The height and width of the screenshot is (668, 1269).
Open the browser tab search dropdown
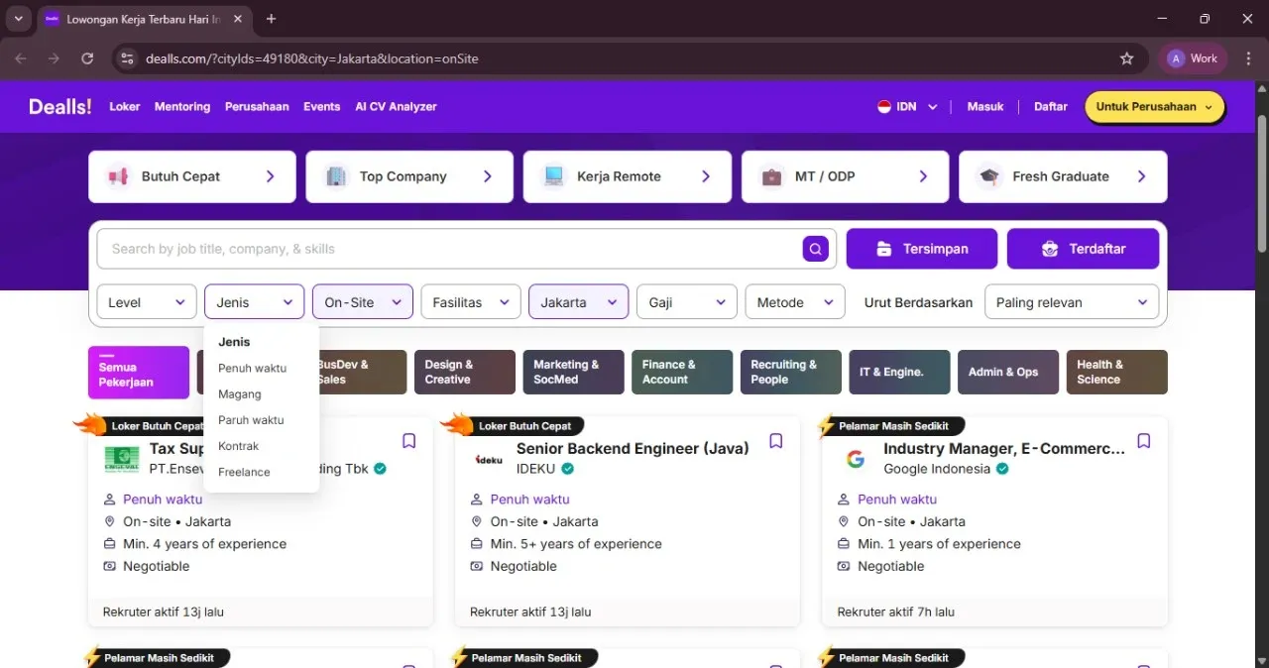coord(18,19)
